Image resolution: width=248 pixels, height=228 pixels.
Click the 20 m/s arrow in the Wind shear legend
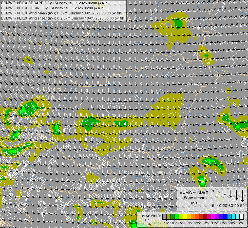click(x=225, y=192)
